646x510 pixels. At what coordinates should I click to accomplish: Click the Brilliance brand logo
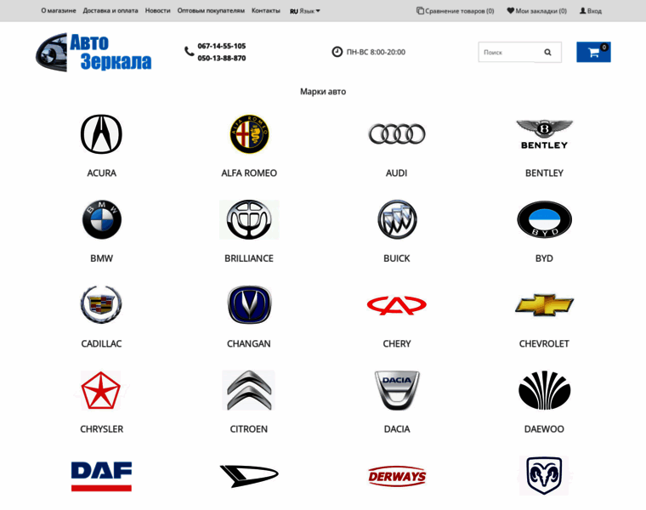coord(249,219)
